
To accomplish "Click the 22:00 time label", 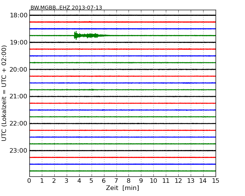I will point(18,124).
